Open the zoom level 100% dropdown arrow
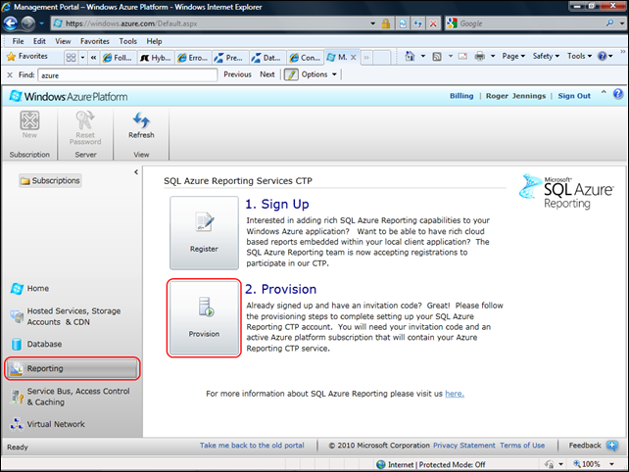629x472 pixels. pyautogui.click(x=611, y=464)
